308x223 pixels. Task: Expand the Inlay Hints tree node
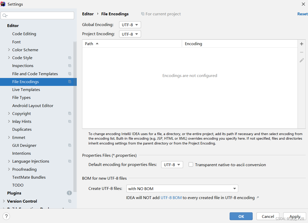9,121
